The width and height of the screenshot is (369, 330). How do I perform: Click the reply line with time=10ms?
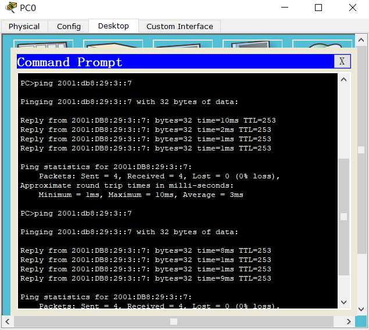pyautogui.click(x=148, y=120)
